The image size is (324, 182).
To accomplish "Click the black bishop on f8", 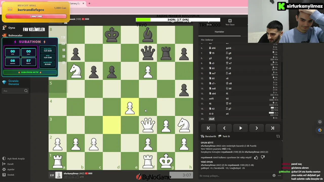I will (x=148, y=35).
